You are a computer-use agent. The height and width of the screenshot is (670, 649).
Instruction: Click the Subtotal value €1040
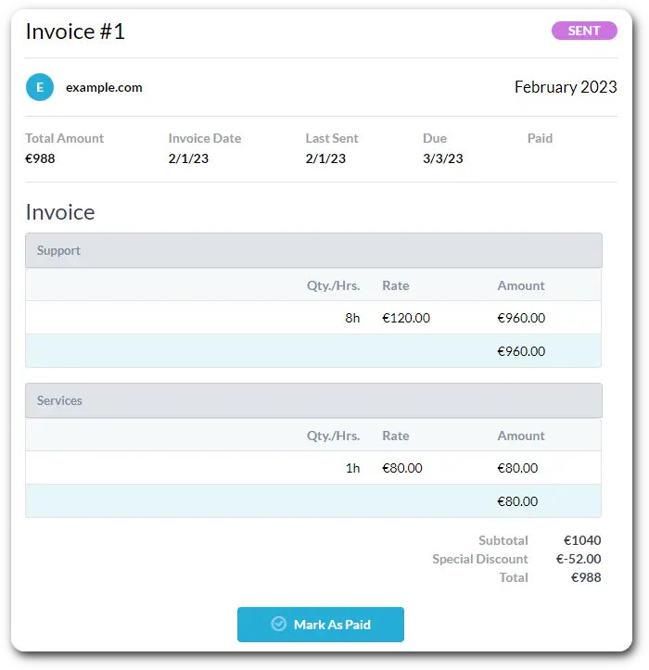pyautogui.click(x=582, y=540)
